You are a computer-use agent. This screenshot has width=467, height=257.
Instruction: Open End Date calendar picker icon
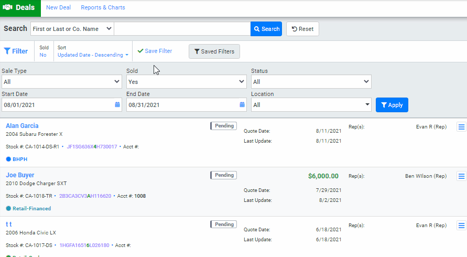coord(242,105)
